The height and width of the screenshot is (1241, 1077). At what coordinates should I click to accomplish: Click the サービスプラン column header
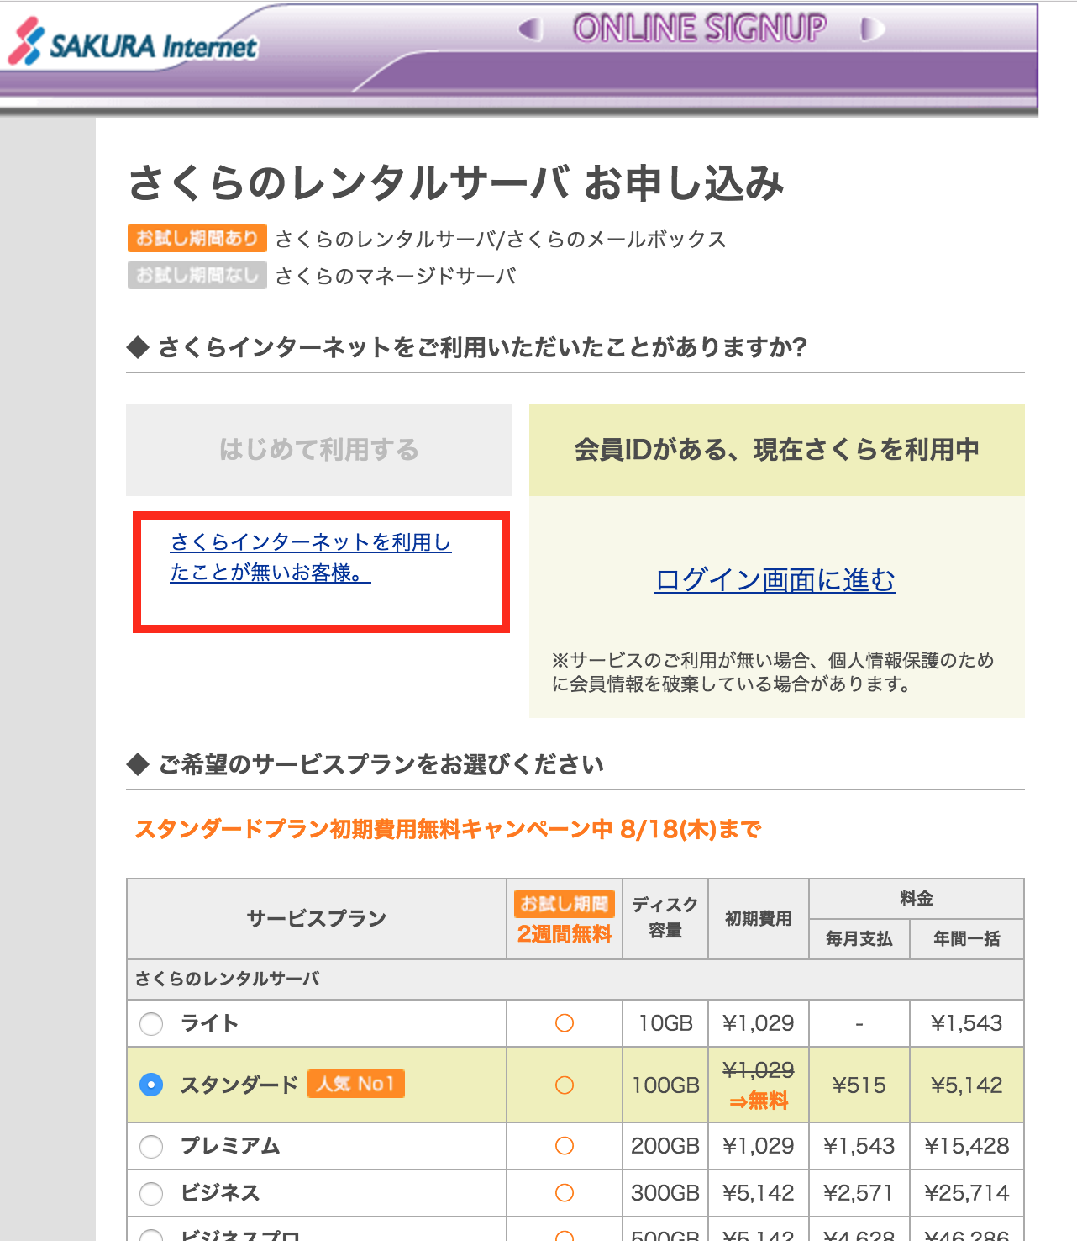point(317,919)
